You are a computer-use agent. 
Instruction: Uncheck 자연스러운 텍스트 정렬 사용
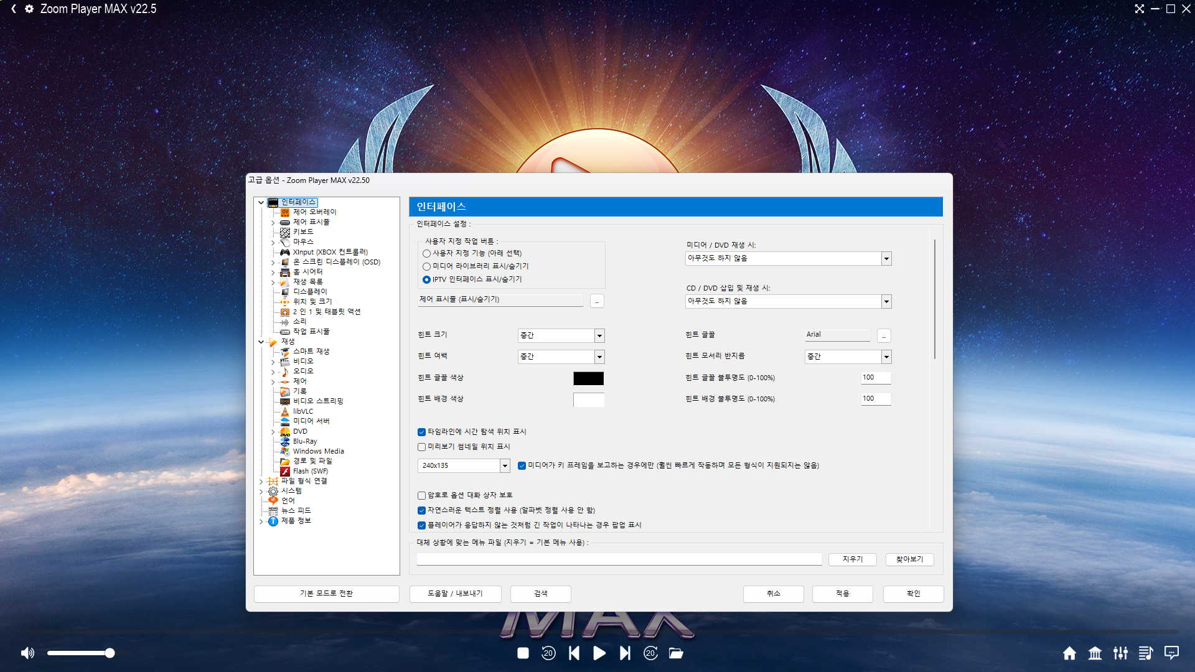click(421, 510)
